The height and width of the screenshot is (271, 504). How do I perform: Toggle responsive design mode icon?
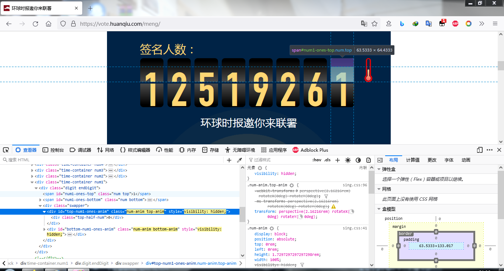click(480, 150)
